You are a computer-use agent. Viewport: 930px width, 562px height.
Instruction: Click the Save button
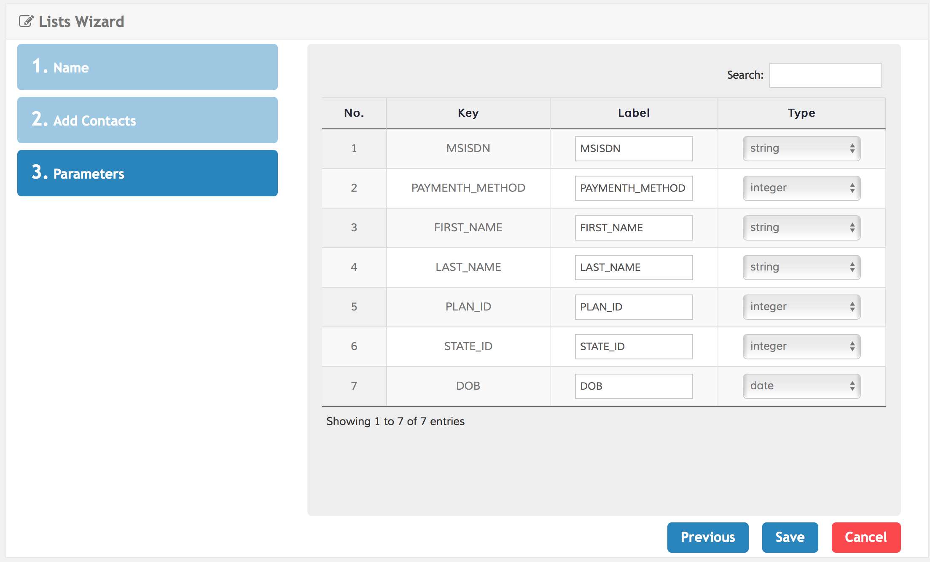point(790,537)
